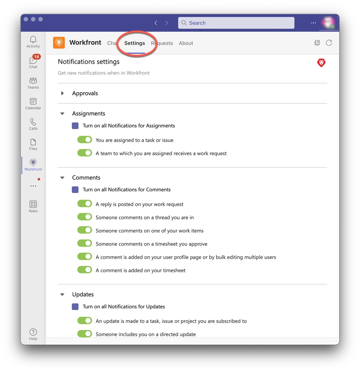Toggle 'Someone comments on a timesheet you approve'
This screenshot has width=360, height=372.
coord(85,243)
